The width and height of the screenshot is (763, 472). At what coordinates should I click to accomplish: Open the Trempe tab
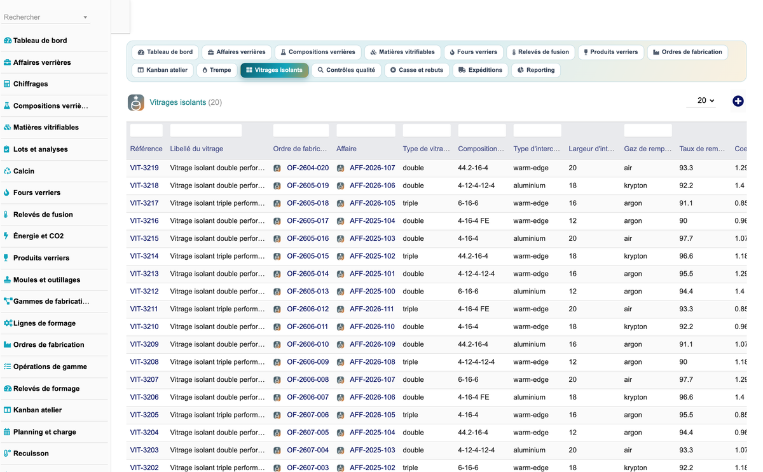(217, 70)
